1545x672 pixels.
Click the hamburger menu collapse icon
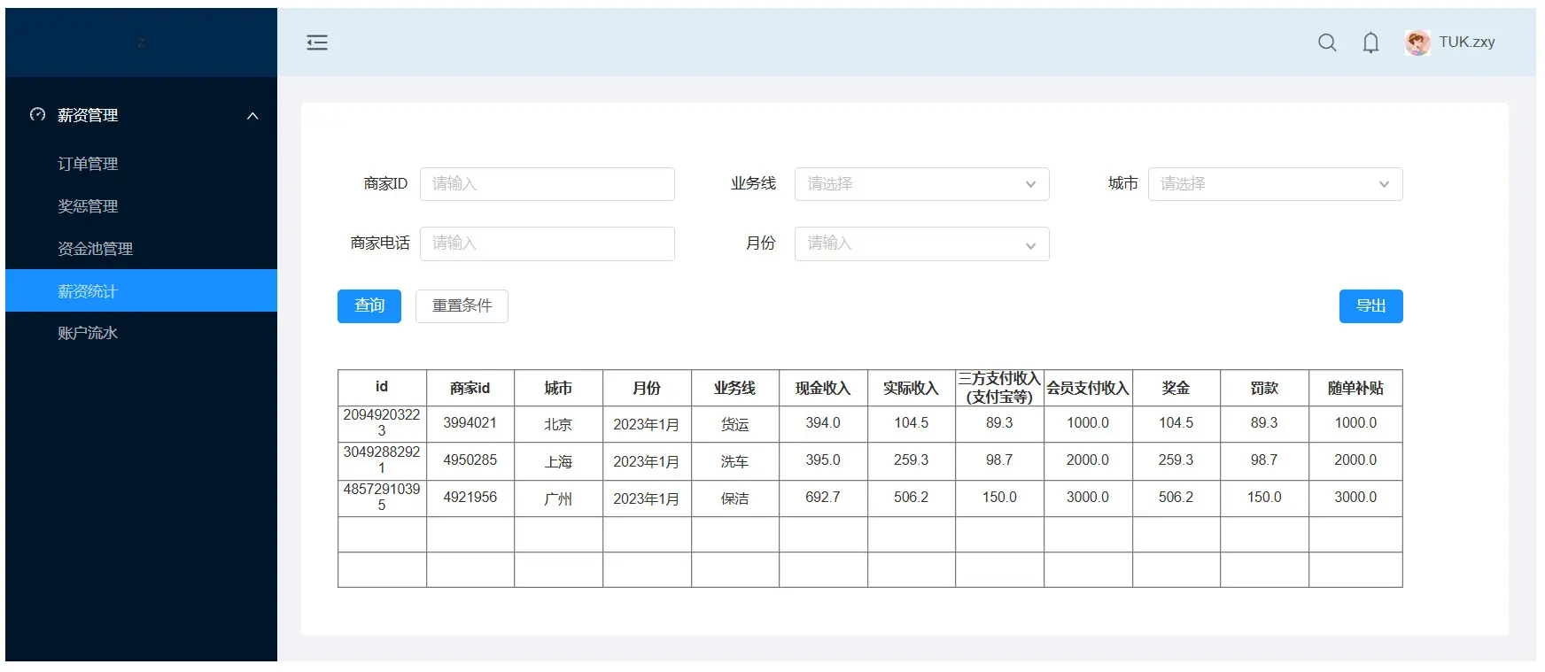point(317,42)
